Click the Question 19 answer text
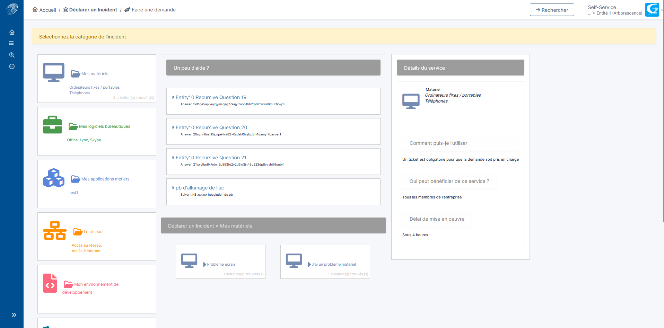 coord(233,104)
